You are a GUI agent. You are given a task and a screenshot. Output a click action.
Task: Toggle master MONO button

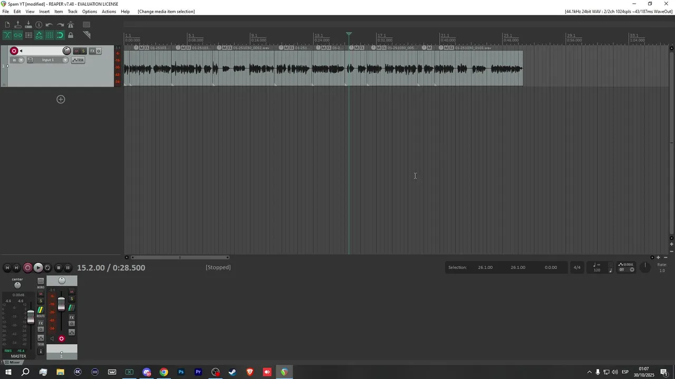41,281
